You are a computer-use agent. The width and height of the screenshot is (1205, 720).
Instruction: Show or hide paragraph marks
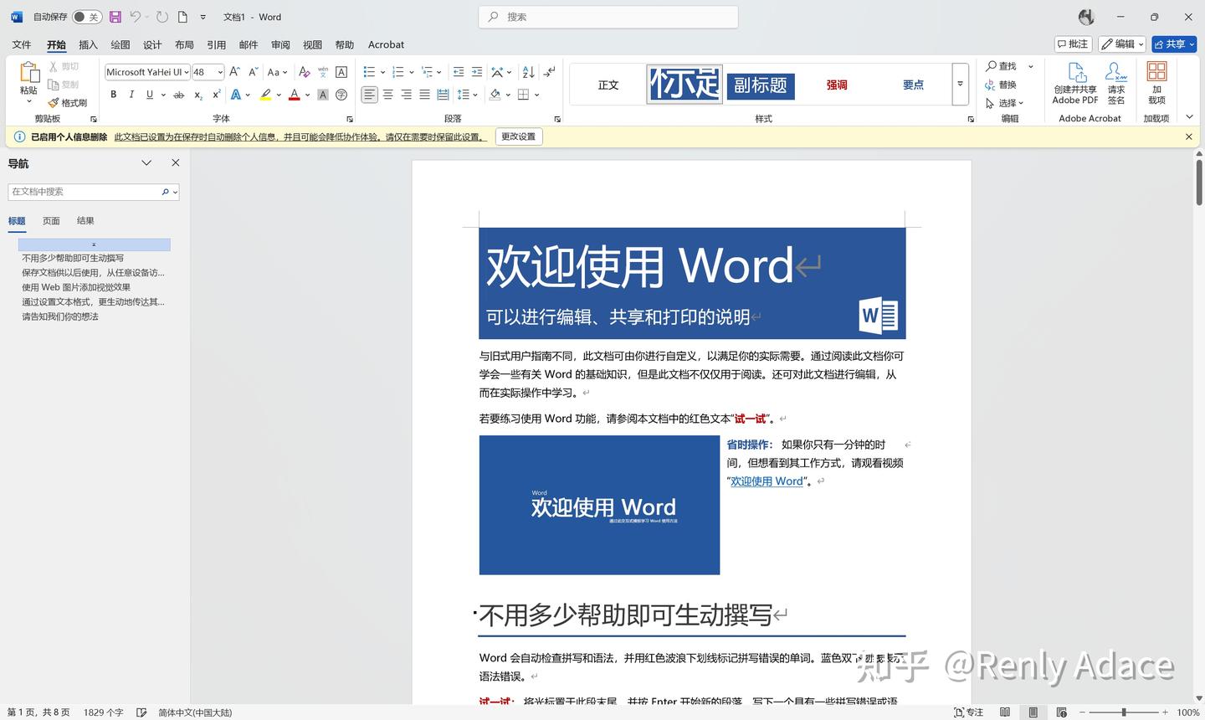pos(549,72)
